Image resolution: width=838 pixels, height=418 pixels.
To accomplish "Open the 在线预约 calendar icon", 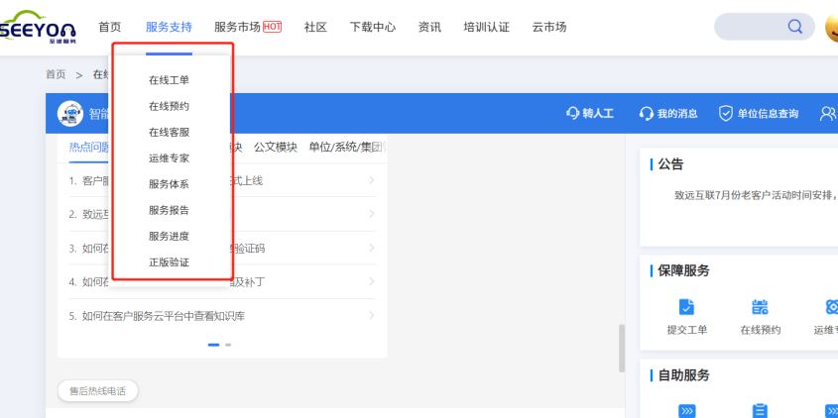I will [761, 307].
